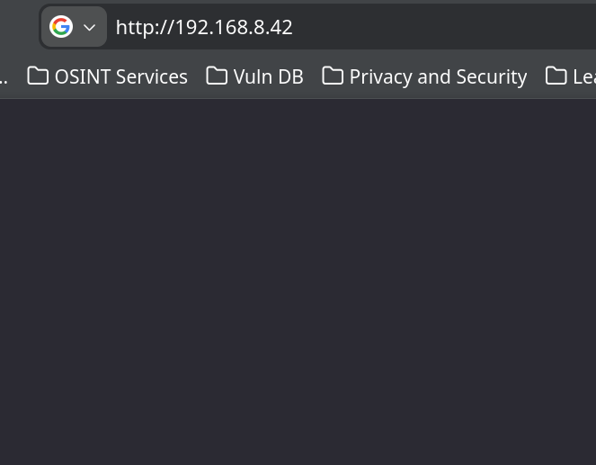The image size is (596, 465).
Task: Open the Privacy and Security bookmark label
Action: [438, 76]
